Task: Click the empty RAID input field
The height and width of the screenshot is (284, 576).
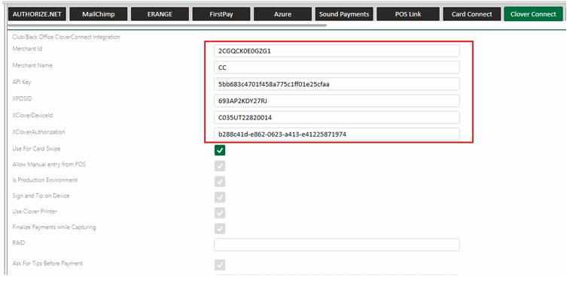Action: pos(337,245)
